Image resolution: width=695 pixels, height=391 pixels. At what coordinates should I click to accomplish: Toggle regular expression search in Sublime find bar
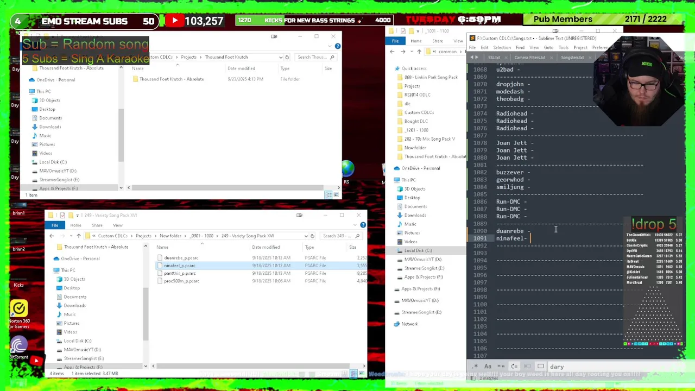tap(475, 367)
